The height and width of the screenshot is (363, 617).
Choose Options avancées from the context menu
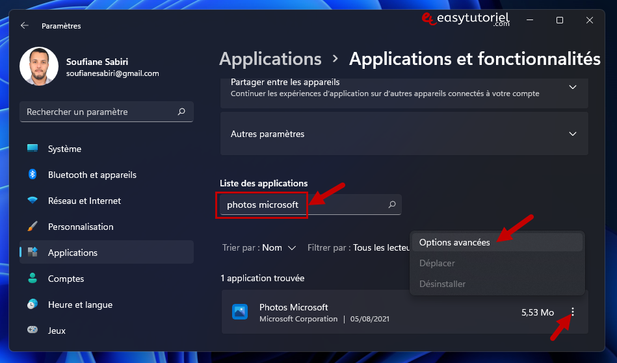click(497, 242)
